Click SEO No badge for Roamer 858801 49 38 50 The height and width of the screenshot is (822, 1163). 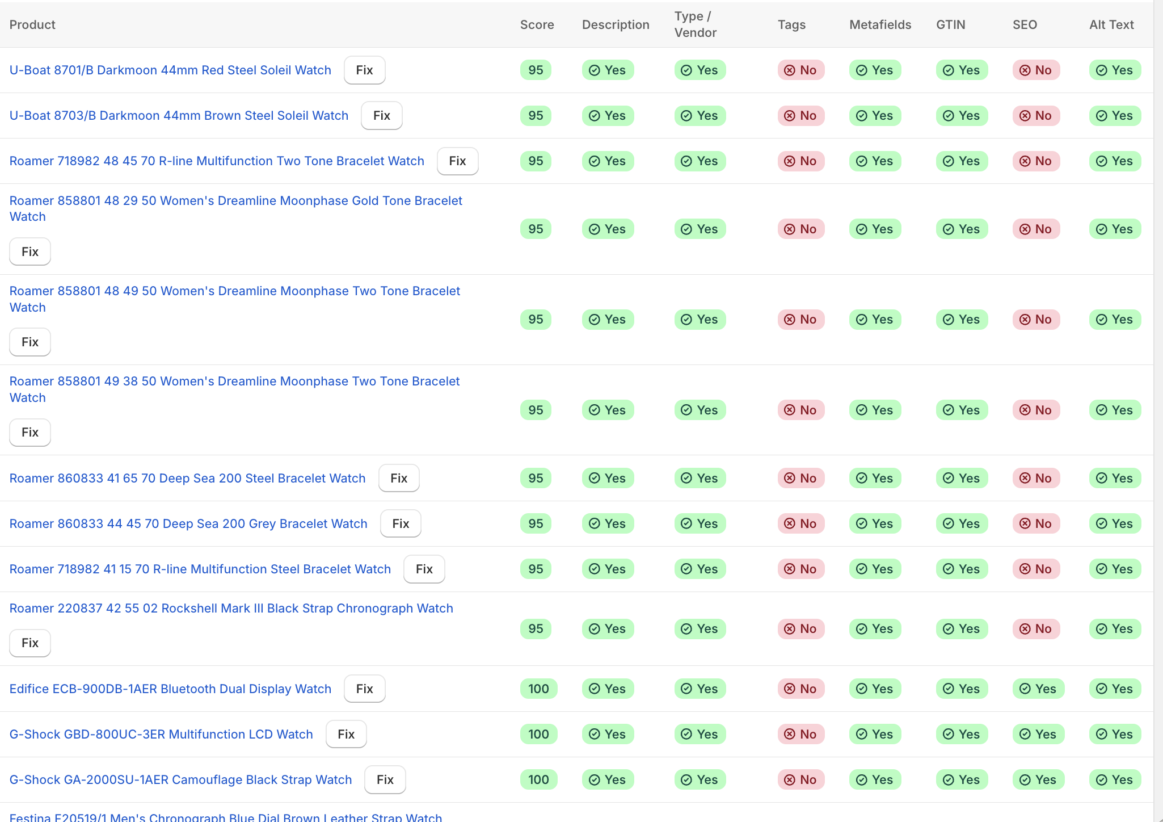click(1036, 410)
